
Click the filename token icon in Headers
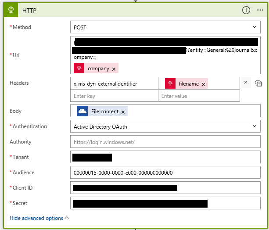170,83
